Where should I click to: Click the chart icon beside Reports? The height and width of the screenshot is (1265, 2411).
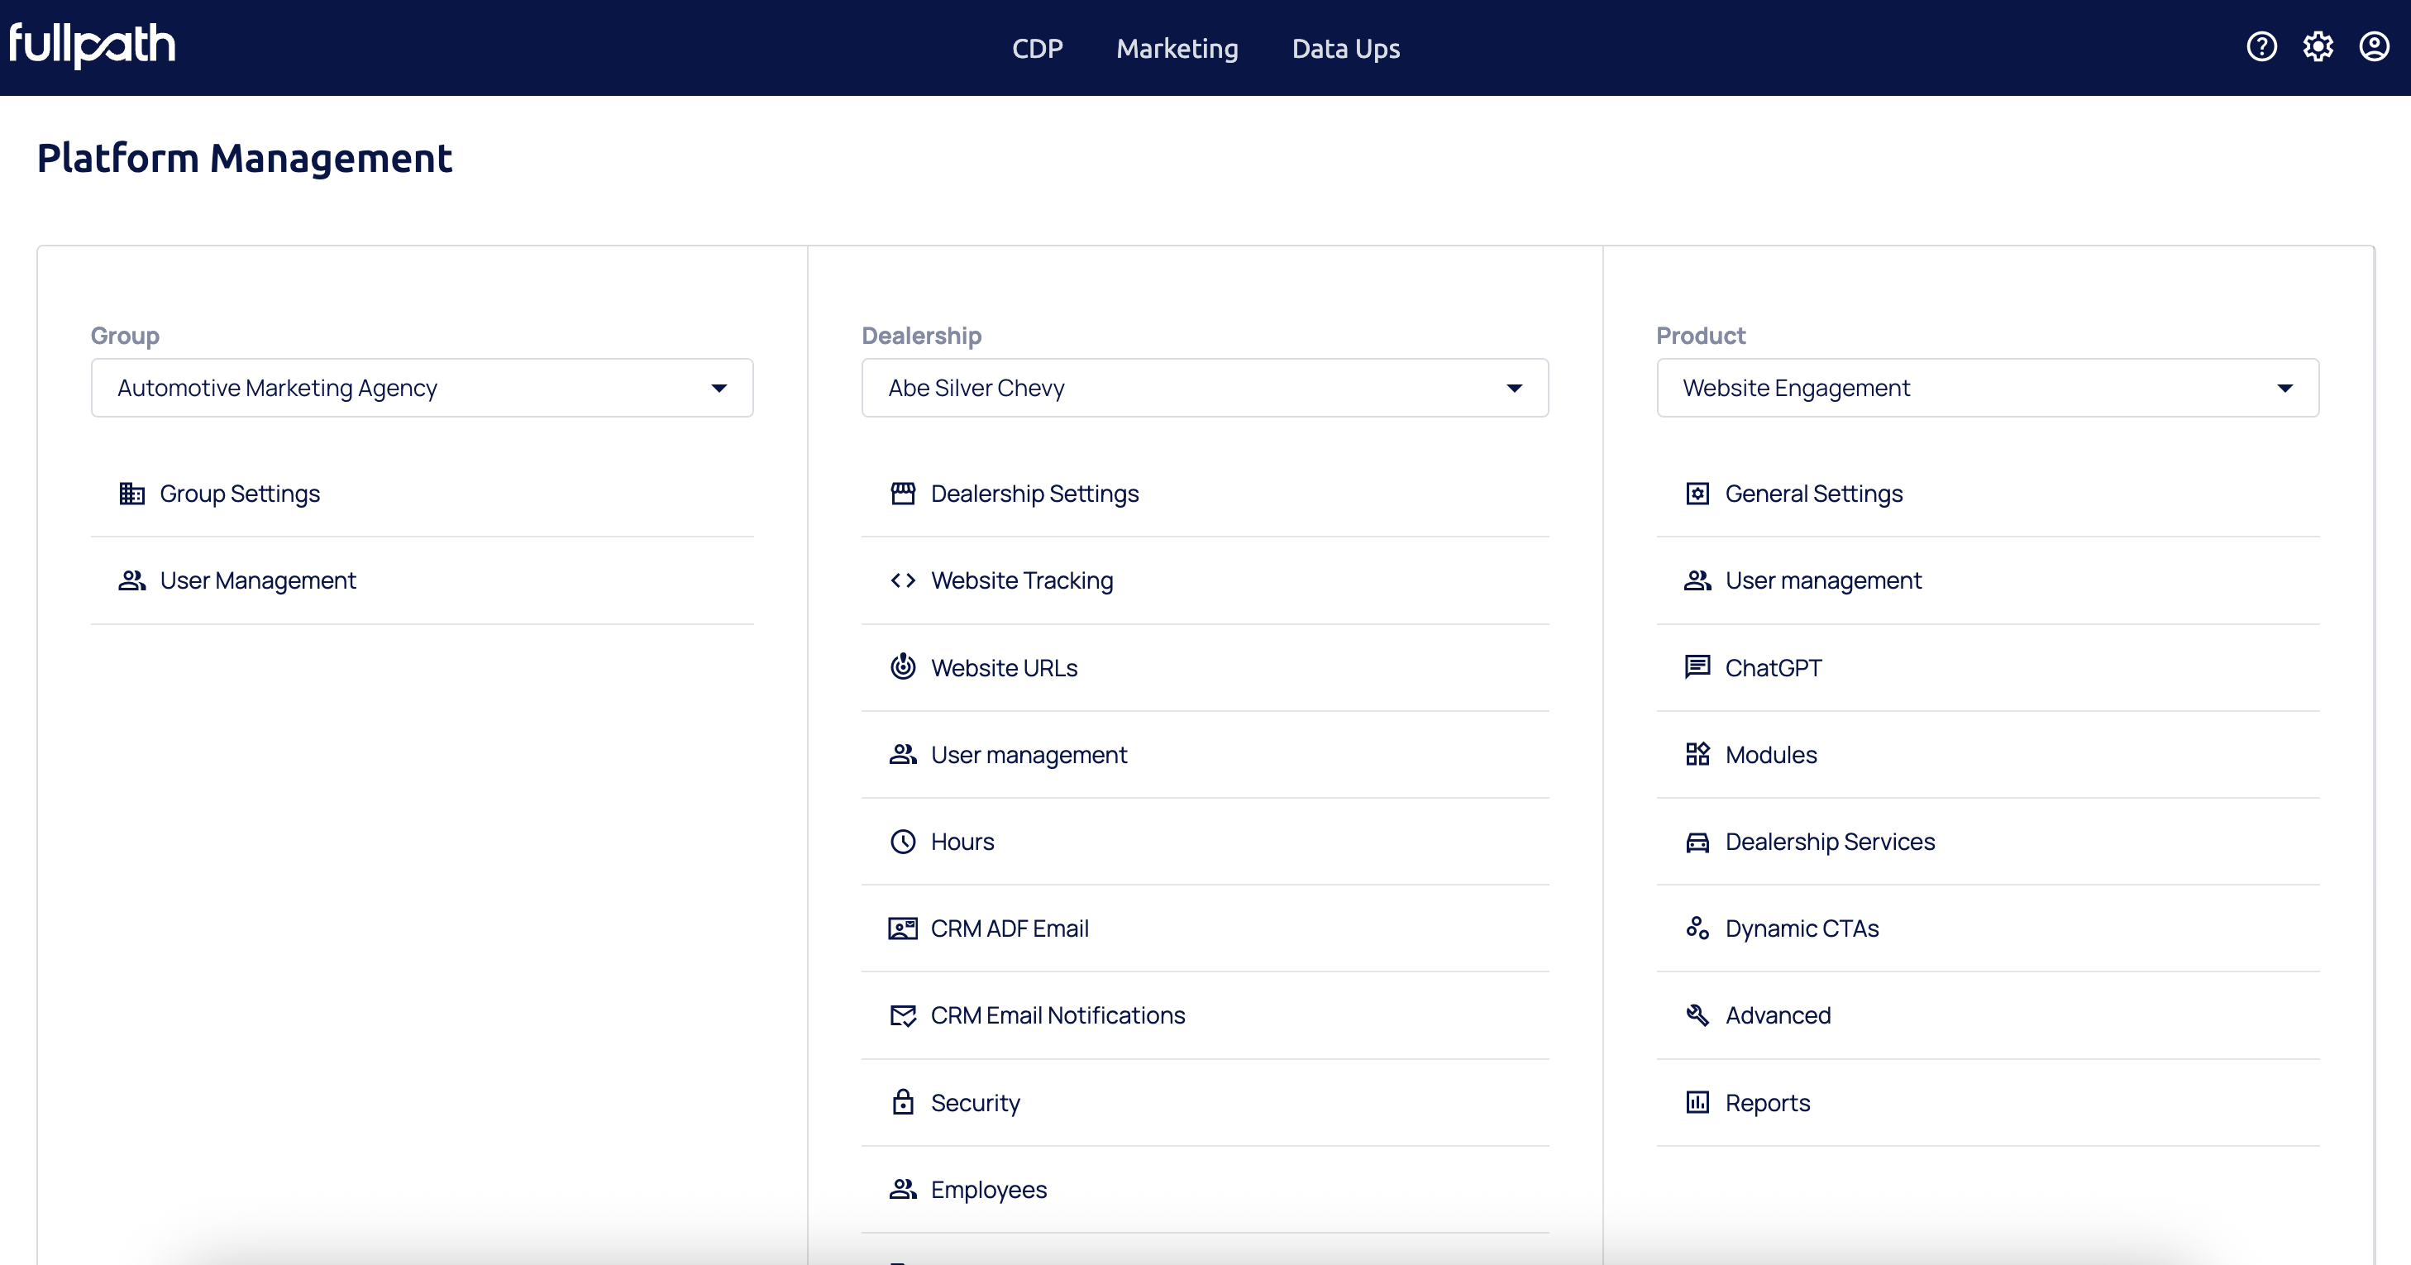click(1697, 1102)
